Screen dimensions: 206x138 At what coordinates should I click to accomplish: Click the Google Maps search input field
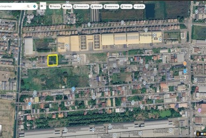(13, 6)
